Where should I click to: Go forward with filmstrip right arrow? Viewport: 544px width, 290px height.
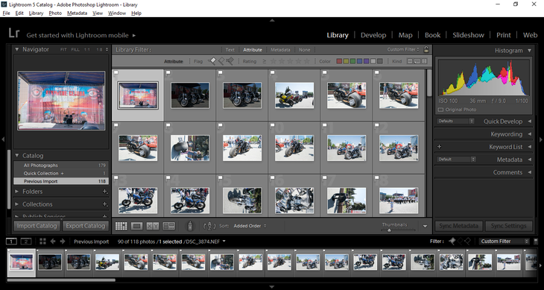(63, 241)
